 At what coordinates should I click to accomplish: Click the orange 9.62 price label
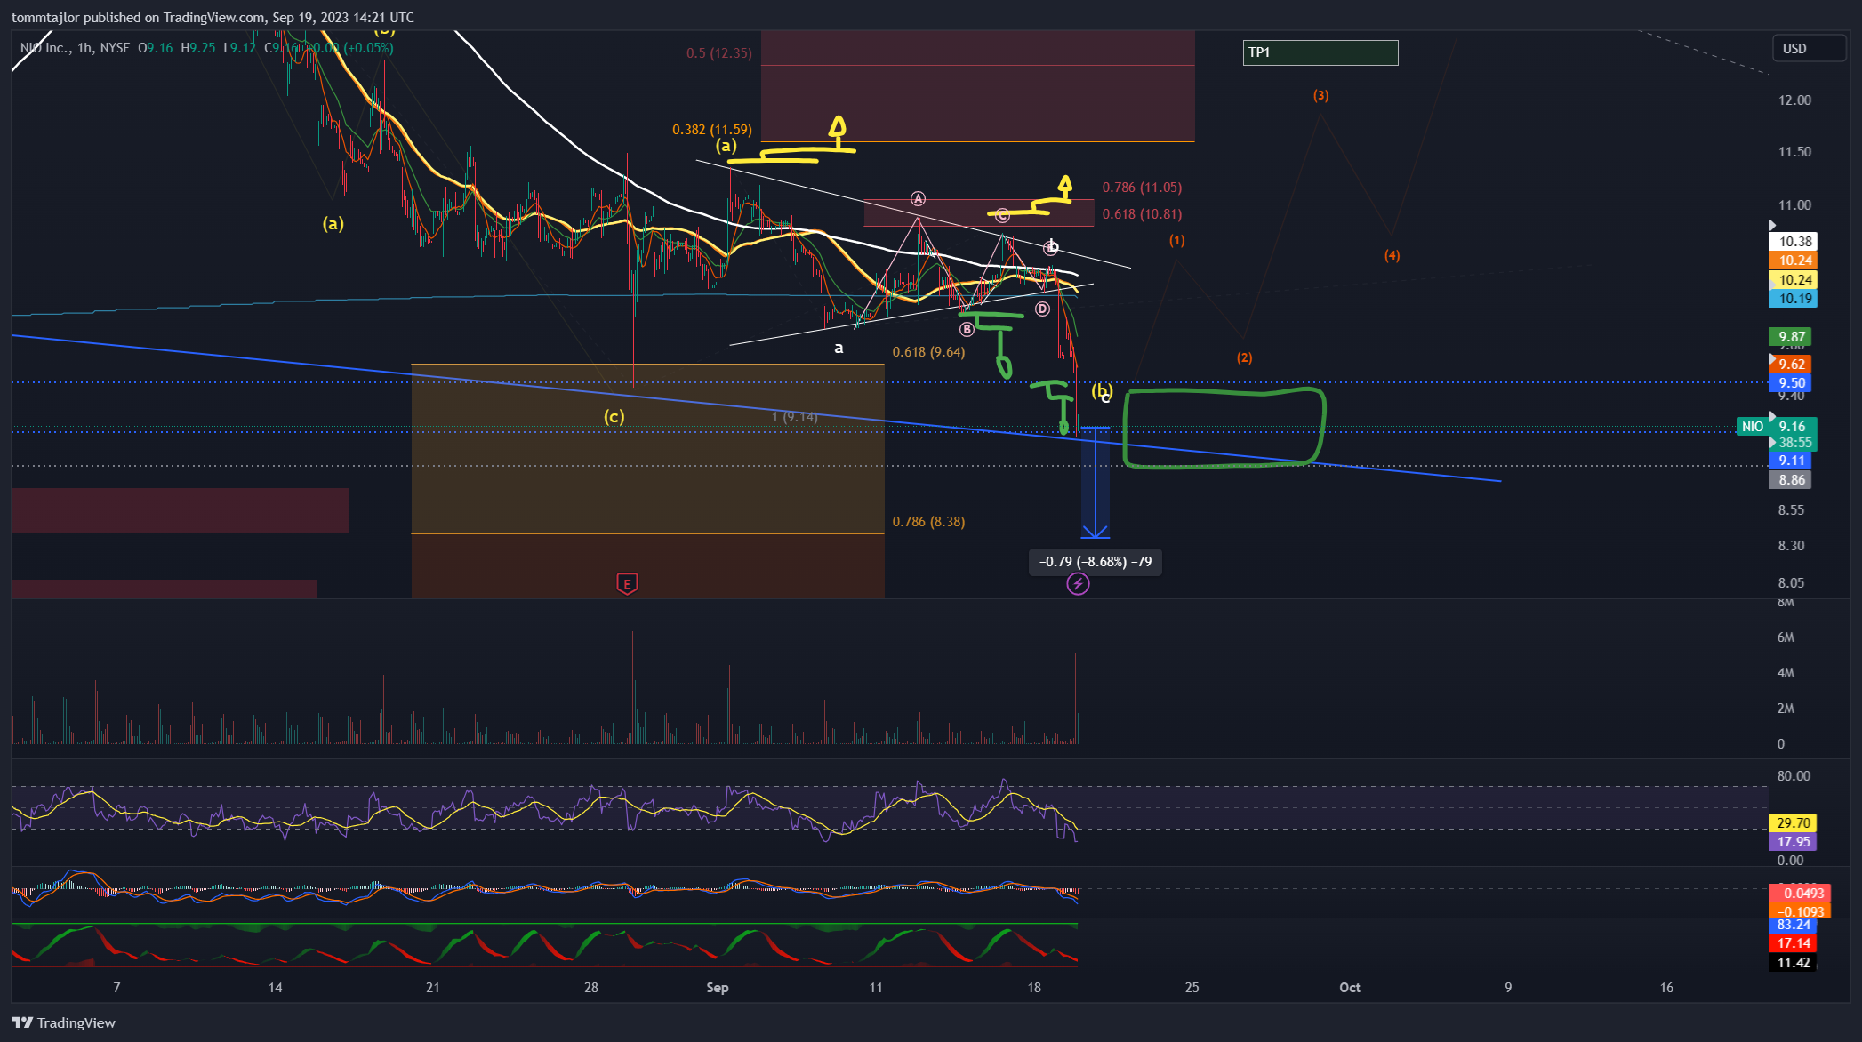(1790, 365)
